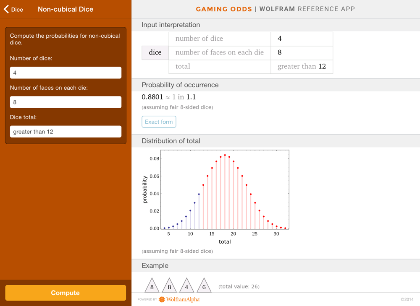Select the '(total value: 26)' text

click(239, 286)
